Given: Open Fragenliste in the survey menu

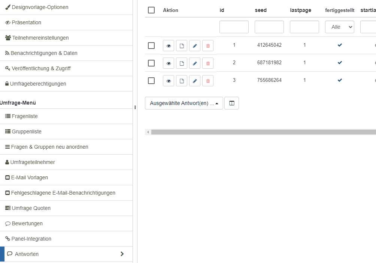Looking at the screenshot, I should point(25,116).
